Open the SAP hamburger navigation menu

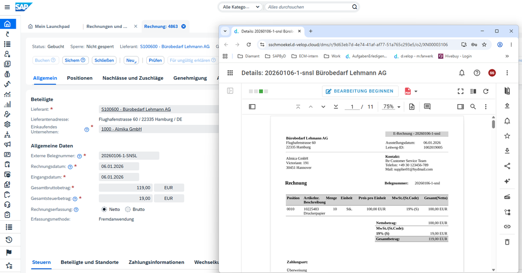(x=7, y=7)
